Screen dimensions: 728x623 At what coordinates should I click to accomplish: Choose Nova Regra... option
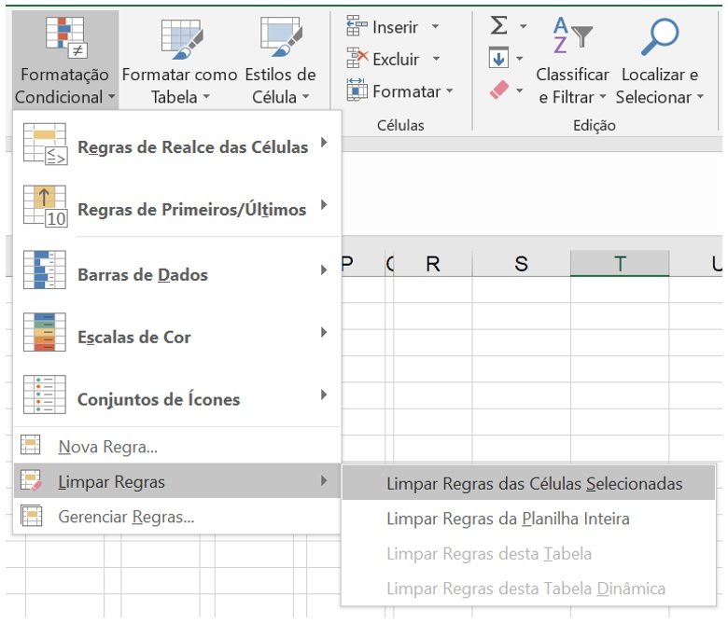[x=107, y=447]
